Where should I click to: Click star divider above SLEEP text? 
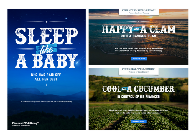47,22
